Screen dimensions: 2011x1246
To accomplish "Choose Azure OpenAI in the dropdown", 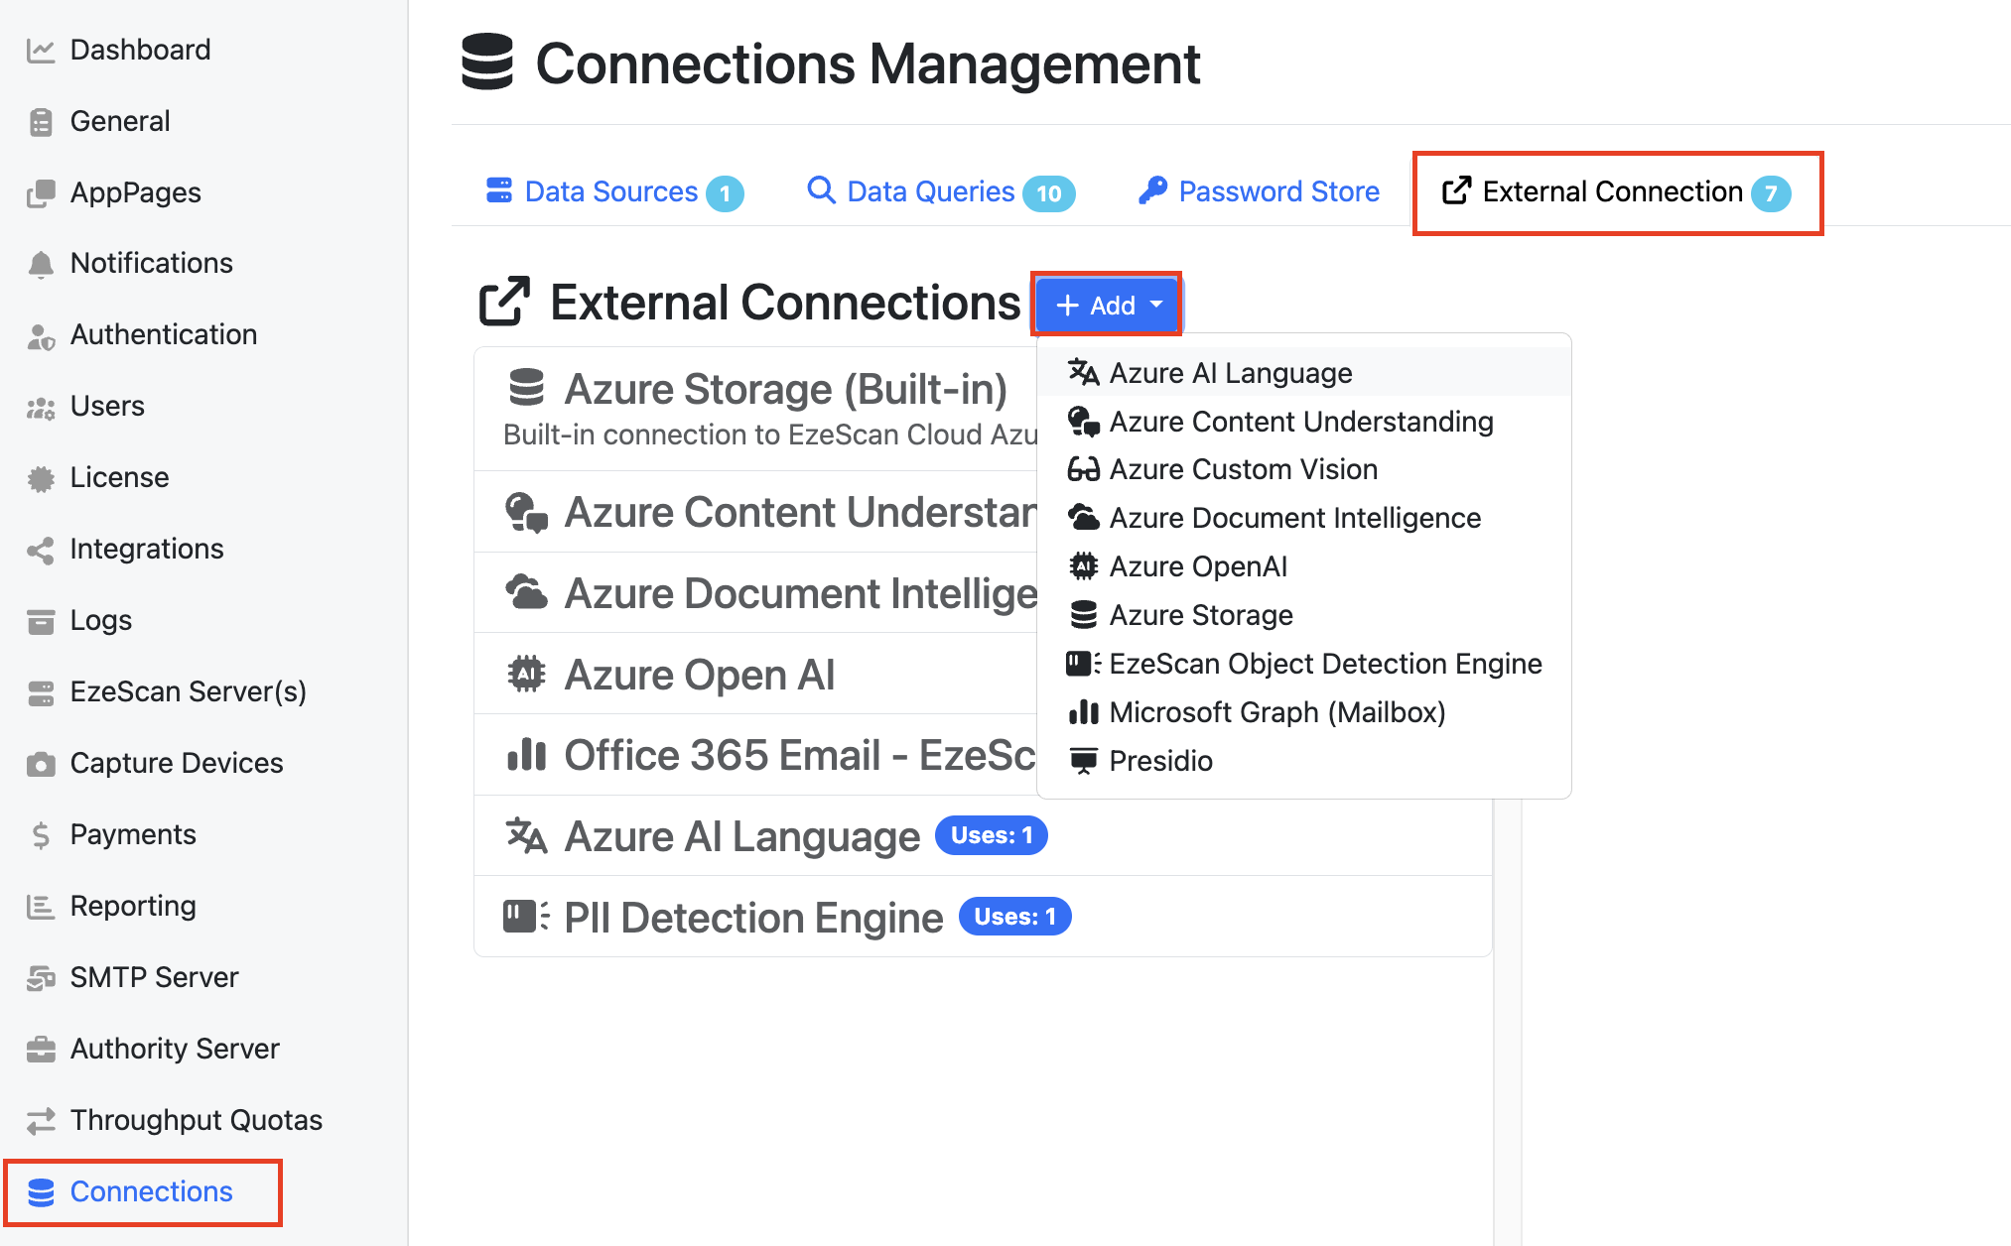I will [x=1303, y=566].
